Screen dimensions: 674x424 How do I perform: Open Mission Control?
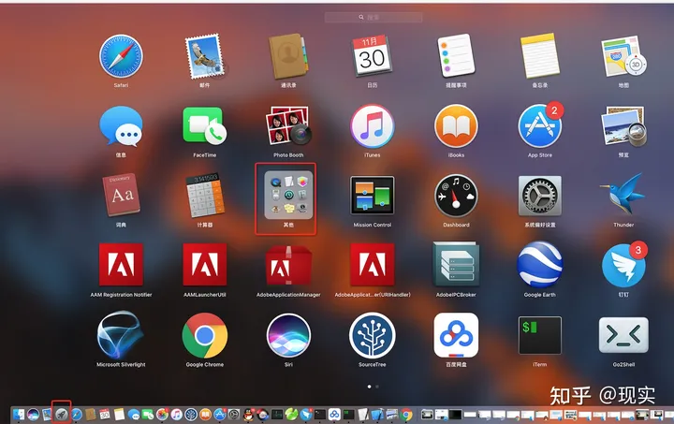click(x=372, y=196)
